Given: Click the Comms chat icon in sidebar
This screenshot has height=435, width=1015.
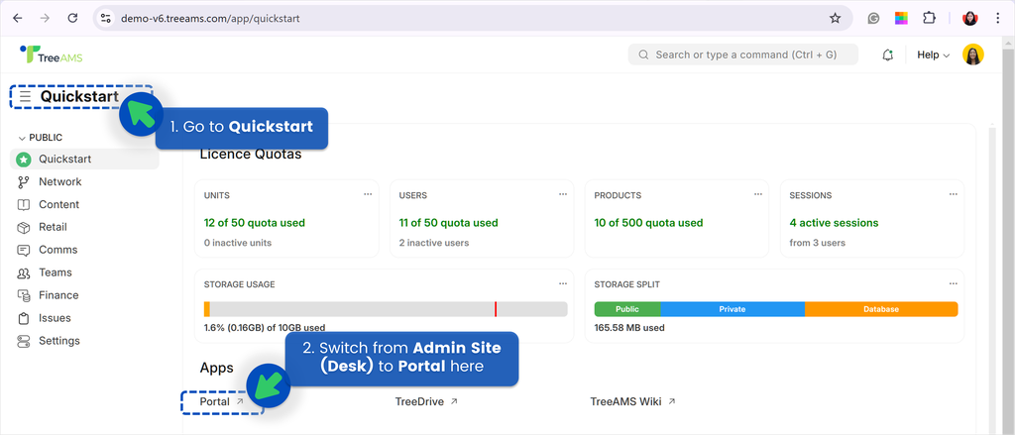Looking at the screenshot, I should pos(24,250).
